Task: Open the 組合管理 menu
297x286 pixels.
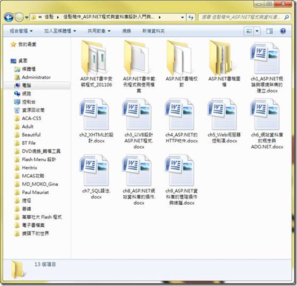Action: 21,31
